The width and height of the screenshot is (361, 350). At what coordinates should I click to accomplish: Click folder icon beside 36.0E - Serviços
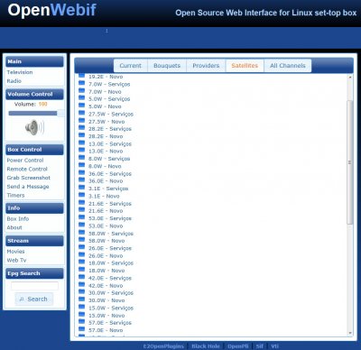[81, 172]
